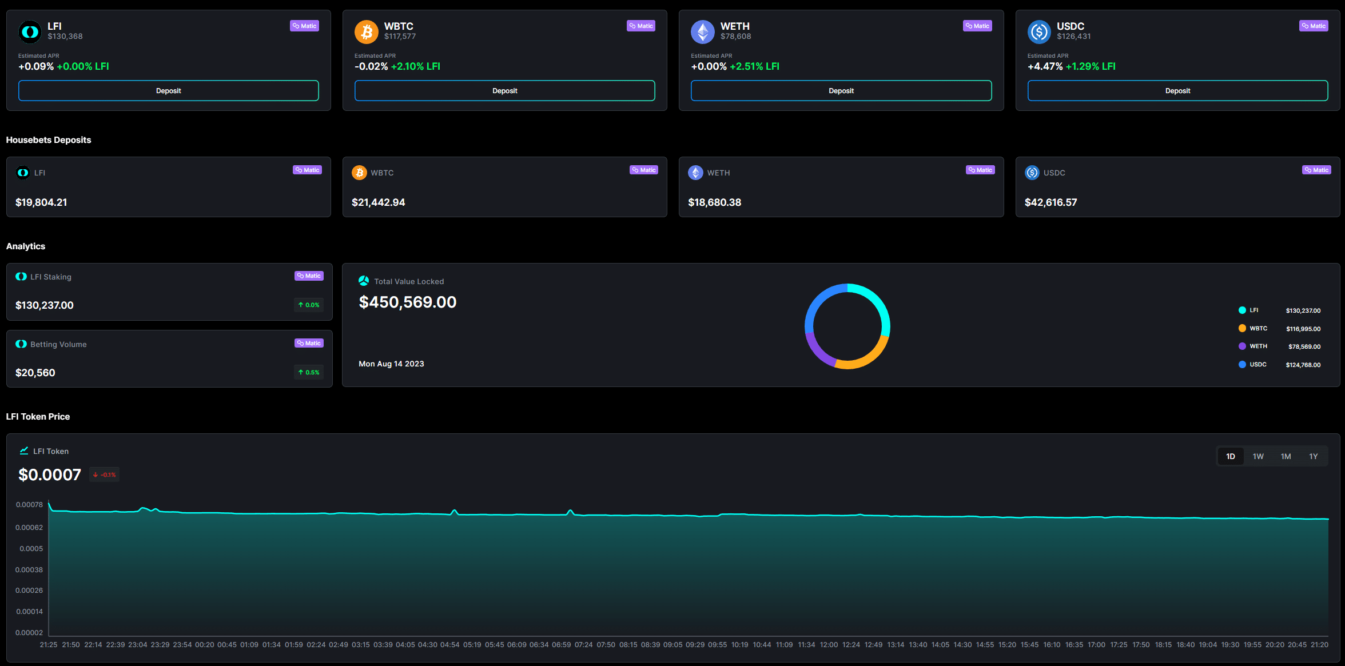Click the -0.1% price change indicator
The height and width of the screenshot is (666, 1345).
[x=104, y=474]
